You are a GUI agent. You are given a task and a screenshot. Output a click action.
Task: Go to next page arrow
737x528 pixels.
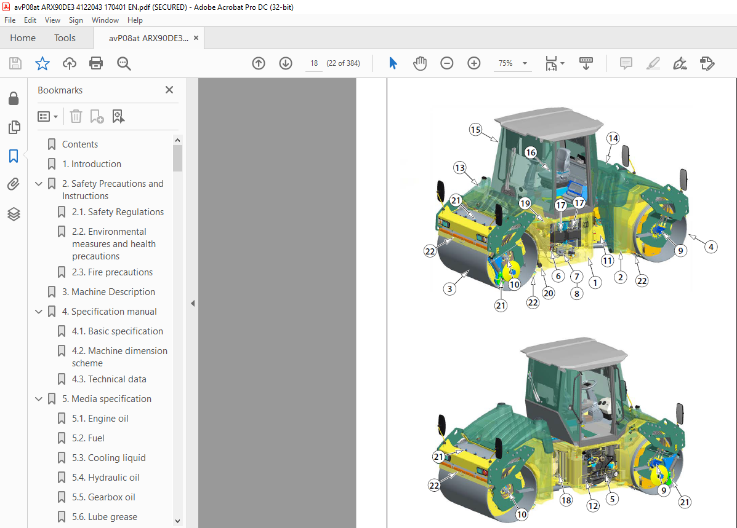point(286,63)
